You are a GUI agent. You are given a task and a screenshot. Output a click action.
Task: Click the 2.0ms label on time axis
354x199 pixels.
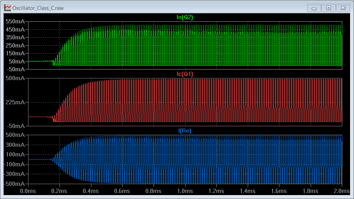[x=342, y=191]
